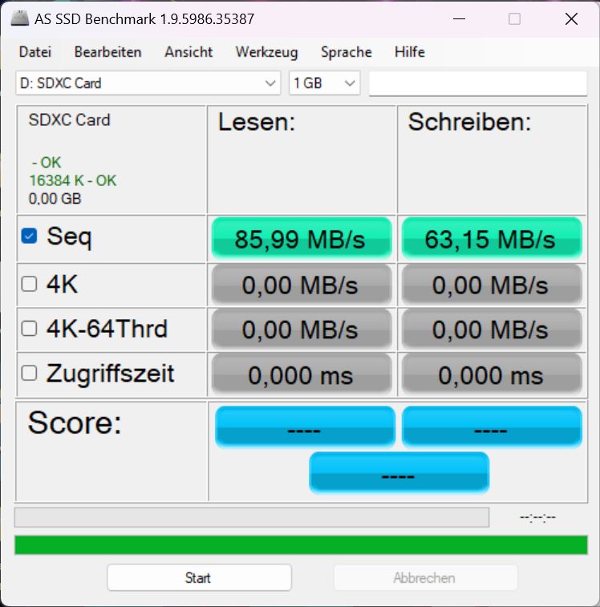The height and width of the screenshot is (607, 600).
Task: Uncheck the Seq benchmark checkbox
Action: tap(30, 236)
